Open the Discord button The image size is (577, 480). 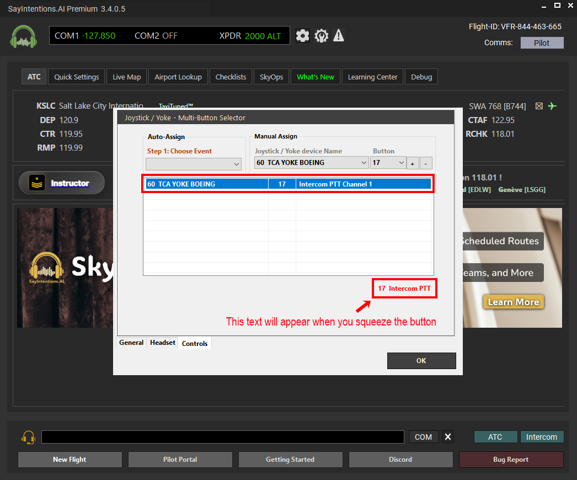pos(400,460)
